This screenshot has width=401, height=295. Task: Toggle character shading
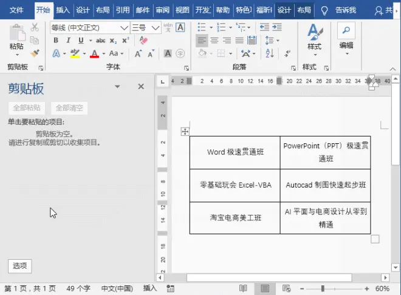coord(168,53)
